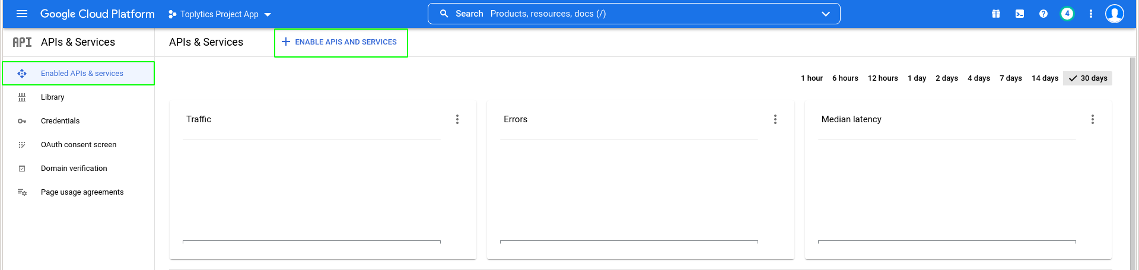Image resolution: width=1139 pixels, height=270 pixels.
Task: Click Enable APIs and Services button
Action: (341, 42)
